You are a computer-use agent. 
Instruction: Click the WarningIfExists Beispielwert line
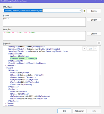coord(34,49)
